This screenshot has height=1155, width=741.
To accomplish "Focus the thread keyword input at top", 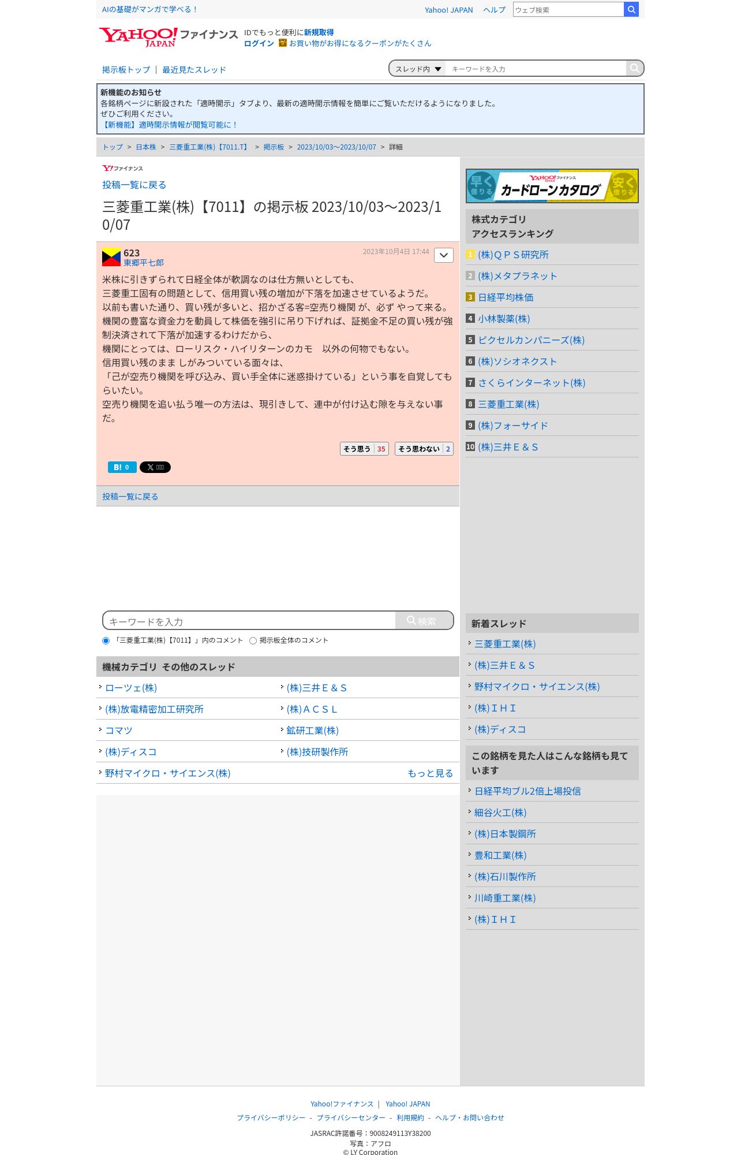I will click(x=536, y=69).
